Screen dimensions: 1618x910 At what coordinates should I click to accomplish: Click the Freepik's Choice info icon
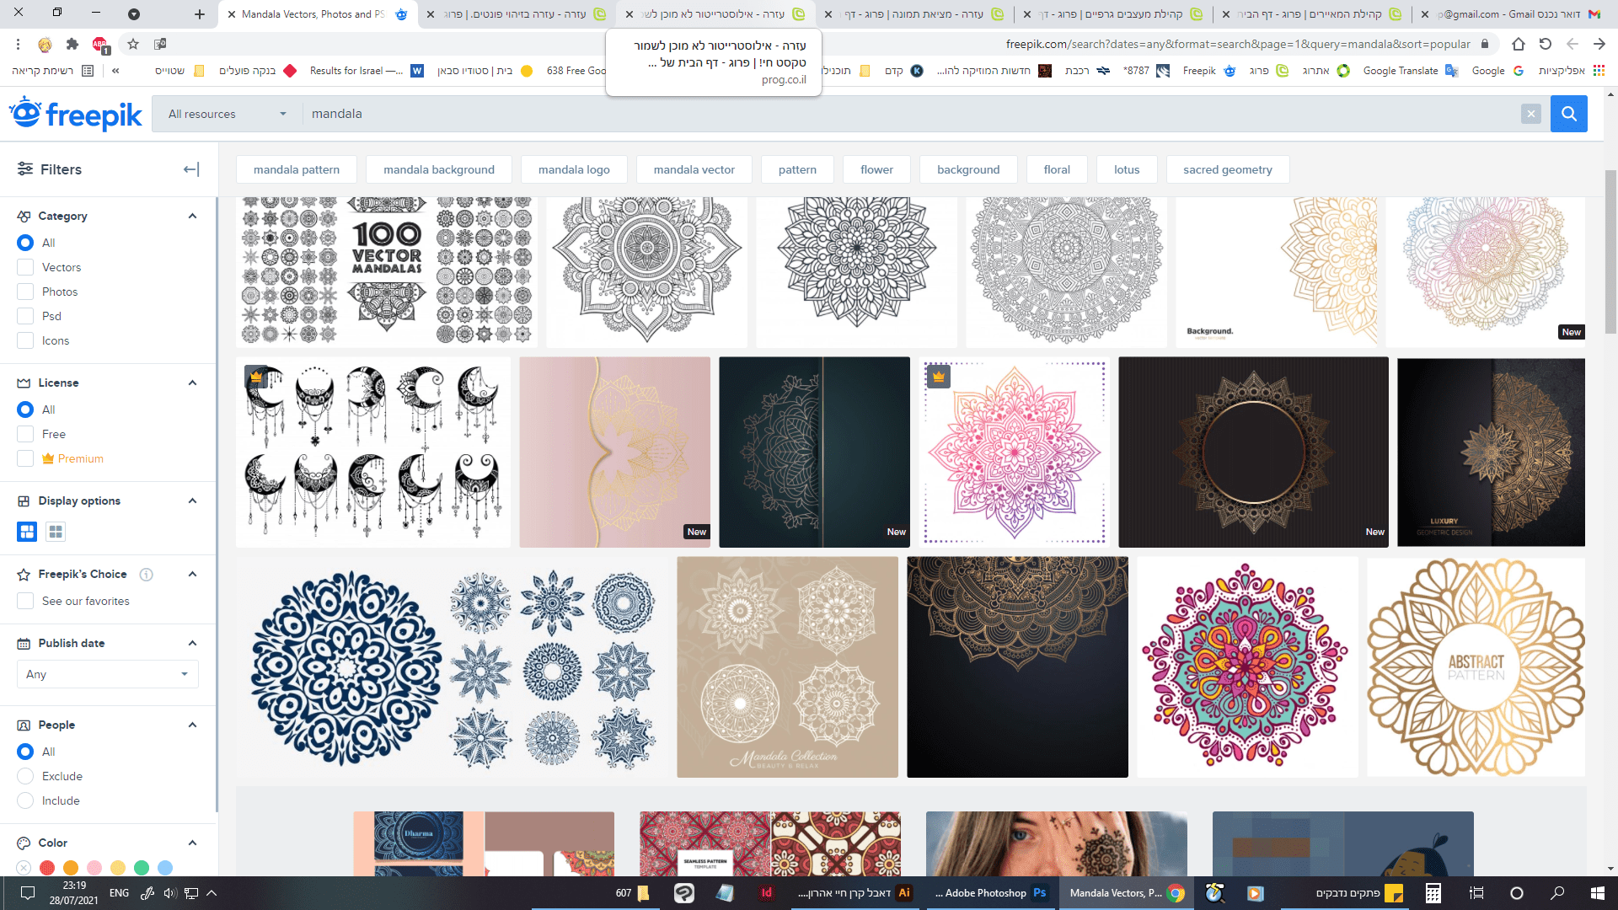coord(147,575)
